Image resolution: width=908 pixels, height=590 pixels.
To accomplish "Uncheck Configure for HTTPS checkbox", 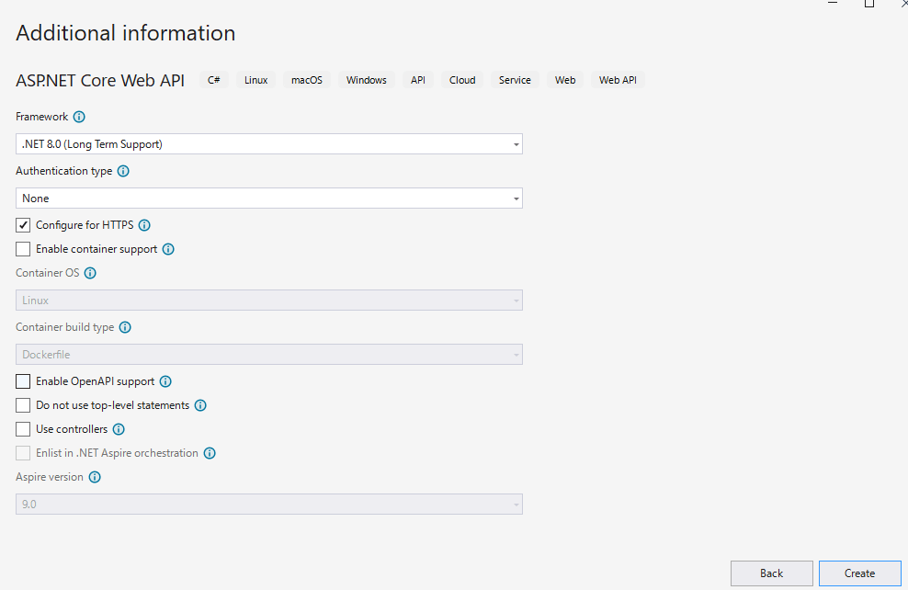I will (x=23, y=225).
